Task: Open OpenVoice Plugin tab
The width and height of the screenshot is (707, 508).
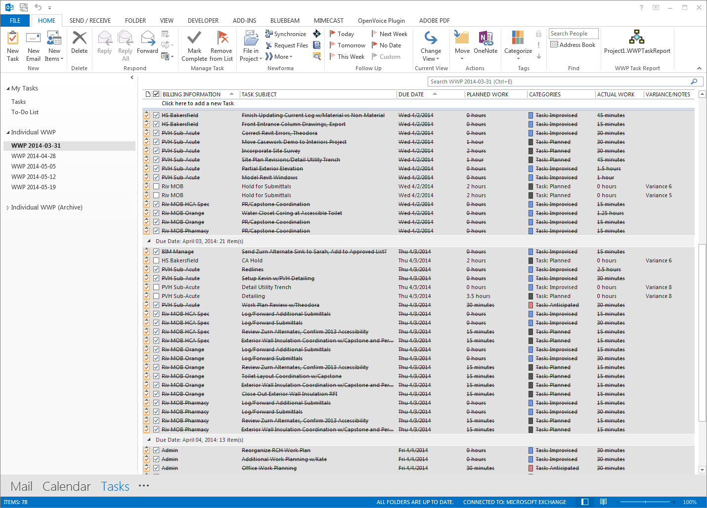Action: coord(381,20)
